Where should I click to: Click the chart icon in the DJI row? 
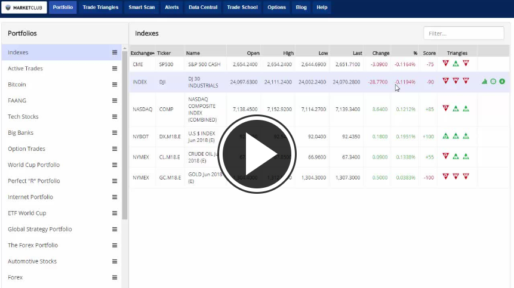pyautogui.click(x=485, y=82)
